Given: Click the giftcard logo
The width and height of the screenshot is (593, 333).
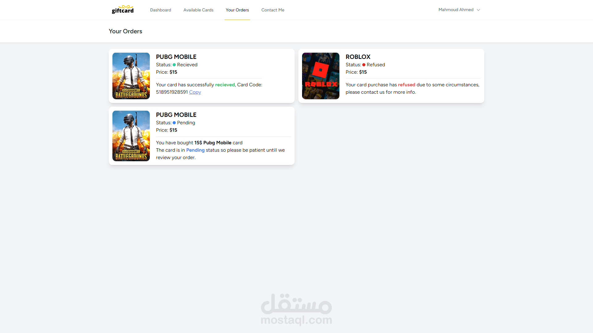Looking at the screenshot, I should coord(123,10).
